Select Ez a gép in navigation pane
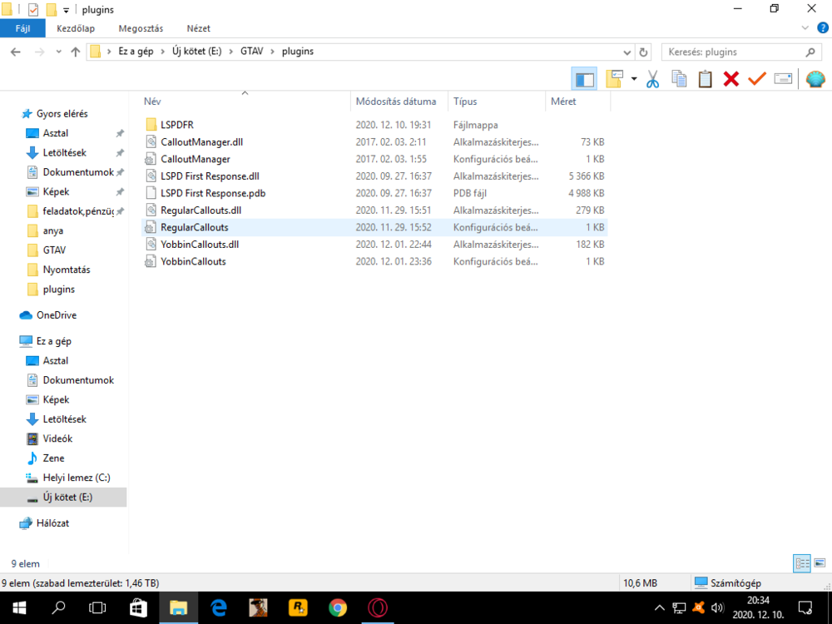The width and height of the screenshot is (832, 624). [x=53, y=341]
